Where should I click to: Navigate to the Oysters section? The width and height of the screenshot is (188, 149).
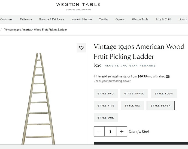pos(120,20)
